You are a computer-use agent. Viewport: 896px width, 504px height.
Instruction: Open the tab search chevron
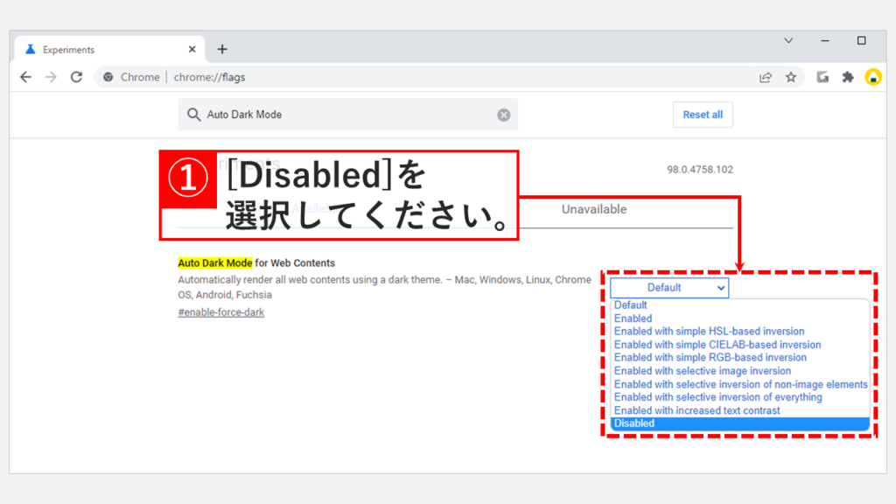788,40
